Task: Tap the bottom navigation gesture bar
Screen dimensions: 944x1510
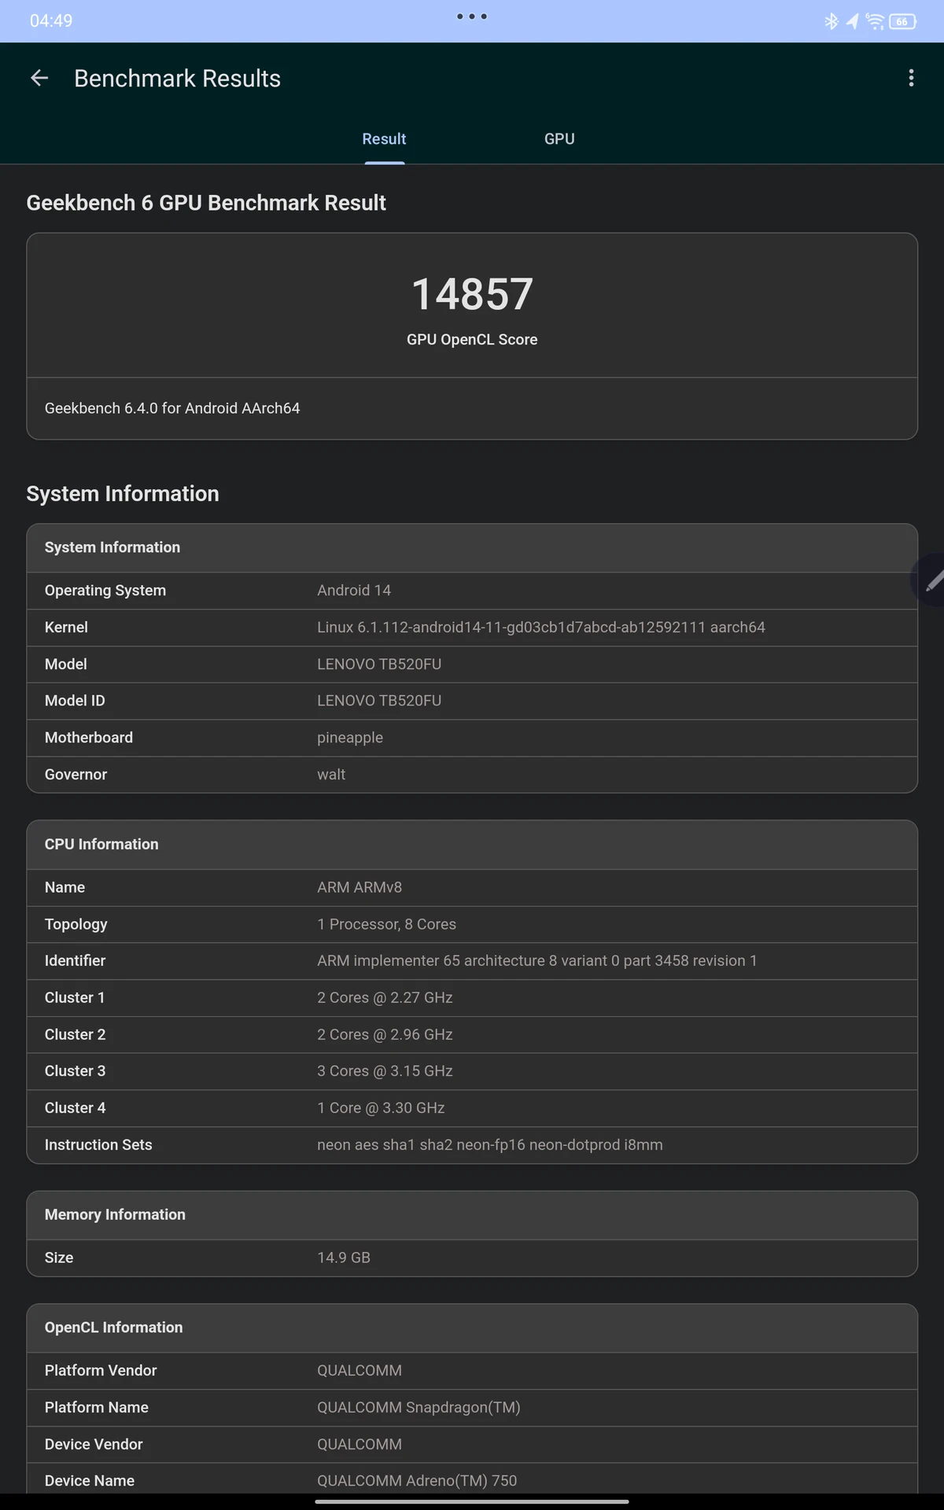Action: tap(472, 1501)
